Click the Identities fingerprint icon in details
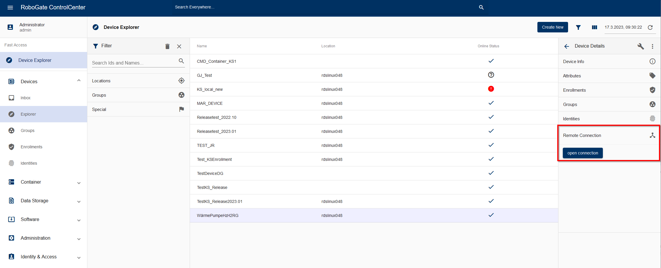661x268 pixels. point(653,119)
